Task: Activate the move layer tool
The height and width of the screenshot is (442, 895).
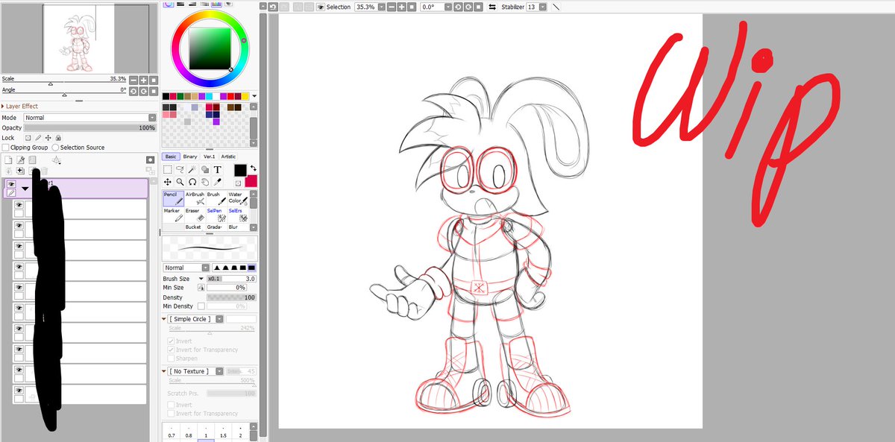Action: click(x=167, y=182)
